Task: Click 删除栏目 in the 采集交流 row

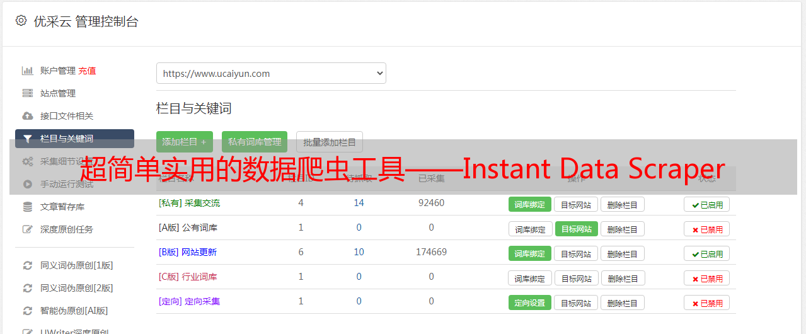Action: 623,204
